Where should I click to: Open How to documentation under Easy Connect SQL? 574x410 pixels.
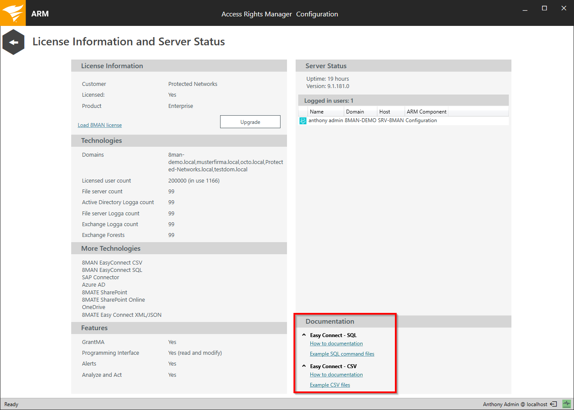tap(336, 344)
